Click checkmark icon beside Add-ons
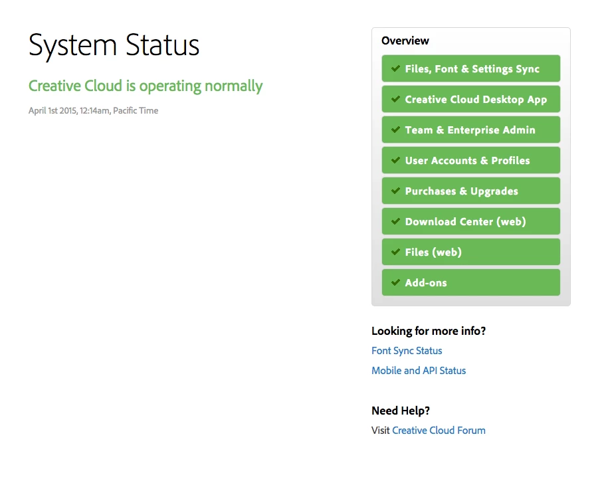 click(395, 282)
